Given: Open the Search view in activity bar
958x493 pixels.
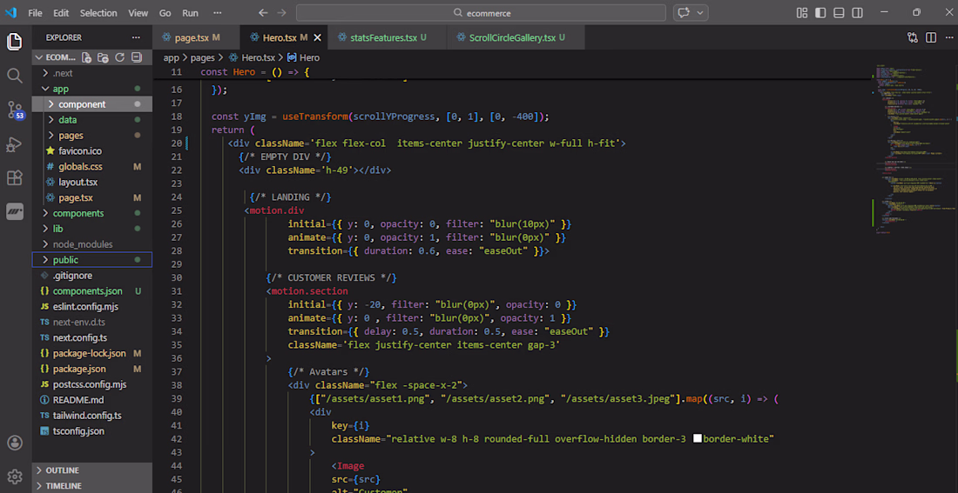Looking at the screenshot, I should (15, 76).
